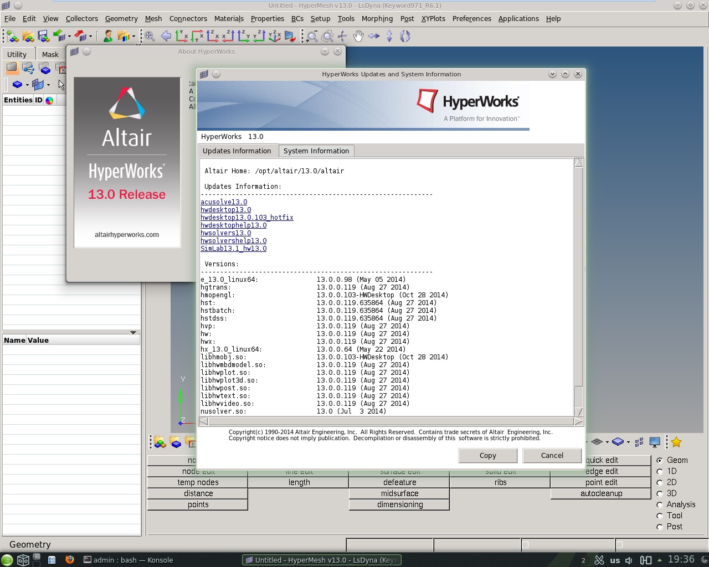
Task: Switch to Updates Information tab
Action: click(x=237, y=151)
